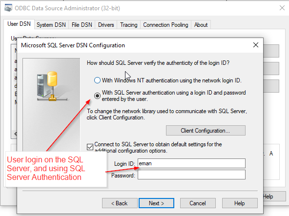Viewport: 289px width, 216px height.
Task: Go back with the Back button
Action: click(120, 203)
